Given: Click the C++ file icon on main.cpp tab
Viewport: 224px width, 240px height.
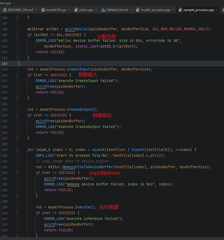Looking at the screenshot, I should pyautogui.click(x=76, y=10).
